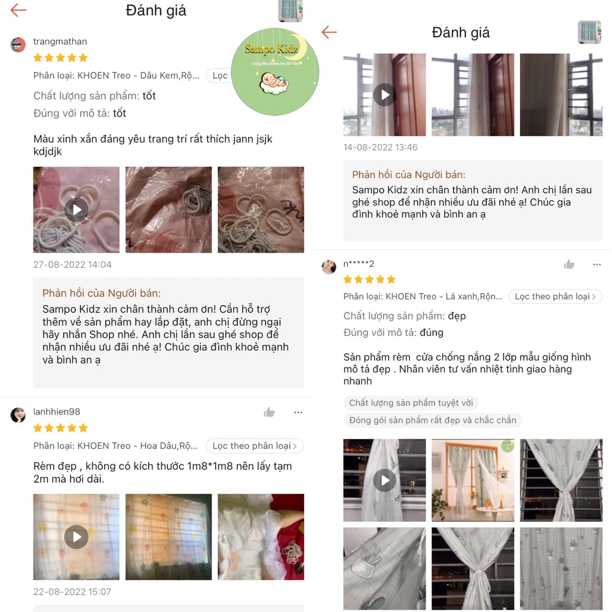612x612 pixels.
Task: Open trangmathan's user profile name
Action: (60, 41)
